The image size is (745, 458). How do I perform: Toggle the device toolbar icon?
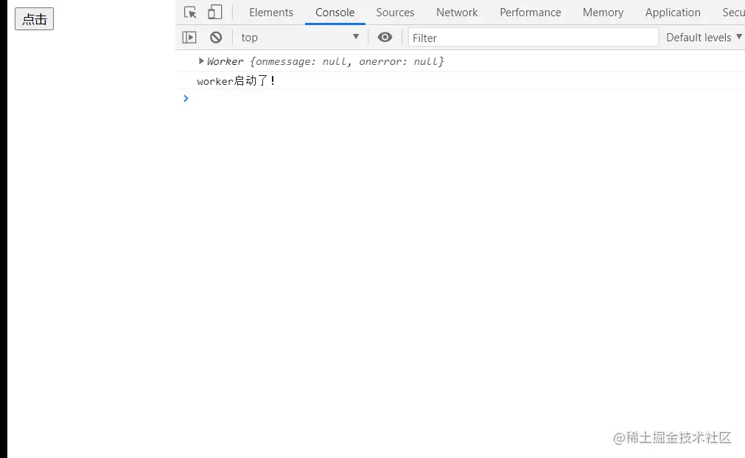[x=215, y=13]
